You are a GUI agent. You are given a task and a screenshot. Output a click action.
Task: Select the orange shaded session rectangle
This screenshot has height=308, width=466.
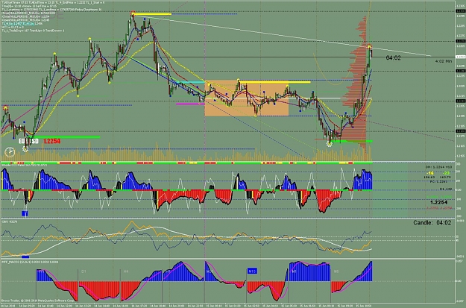246,98
